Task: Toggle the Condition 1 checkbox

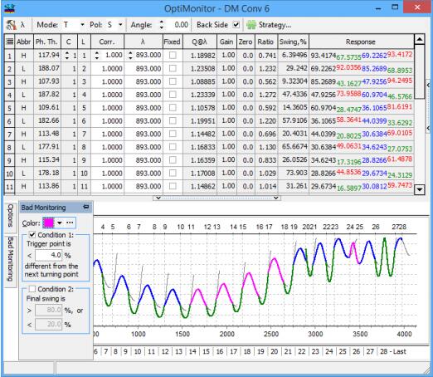Action: click(32, 235)
